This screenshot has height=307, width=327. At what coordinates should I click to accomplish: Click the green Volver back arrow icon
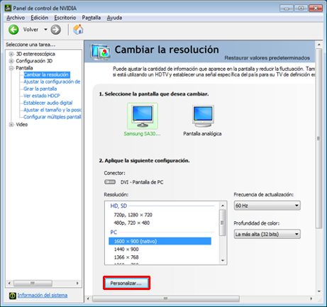(x=13, y=30)
